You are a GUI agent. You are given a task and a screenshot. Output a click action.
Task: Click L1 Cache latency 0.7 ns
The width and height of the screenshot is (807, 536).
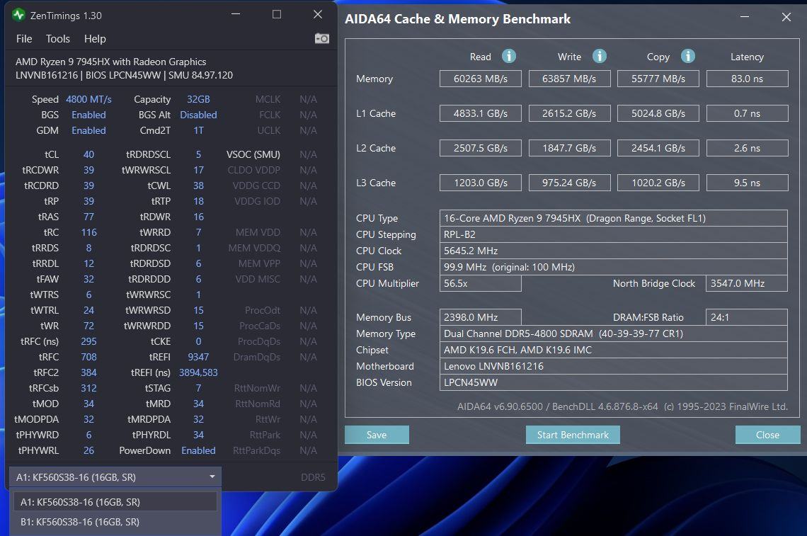tap(748, 113)
